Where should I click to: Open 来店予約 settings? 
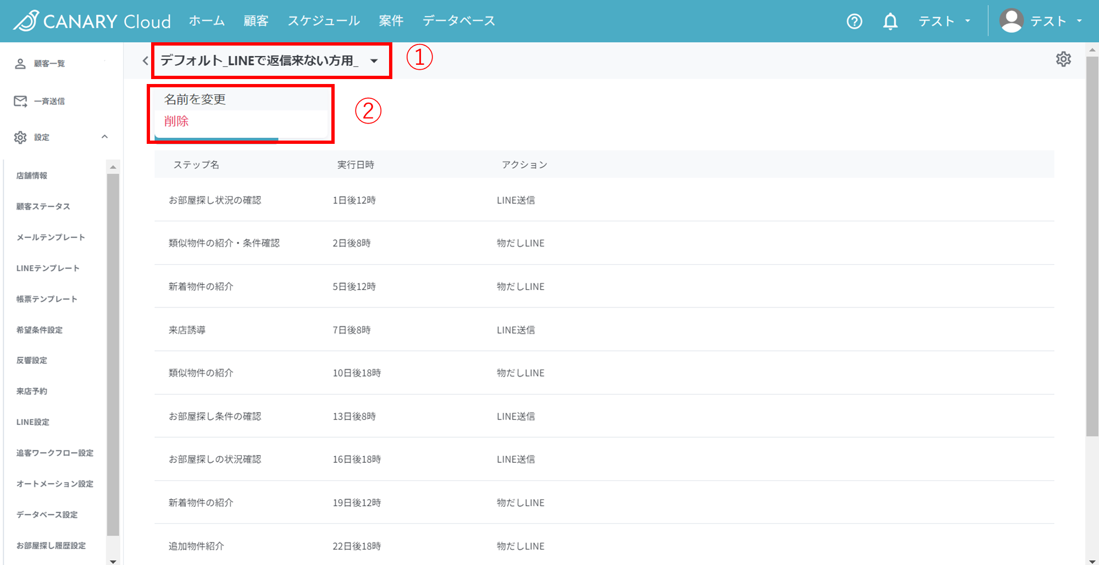point(32,391)
